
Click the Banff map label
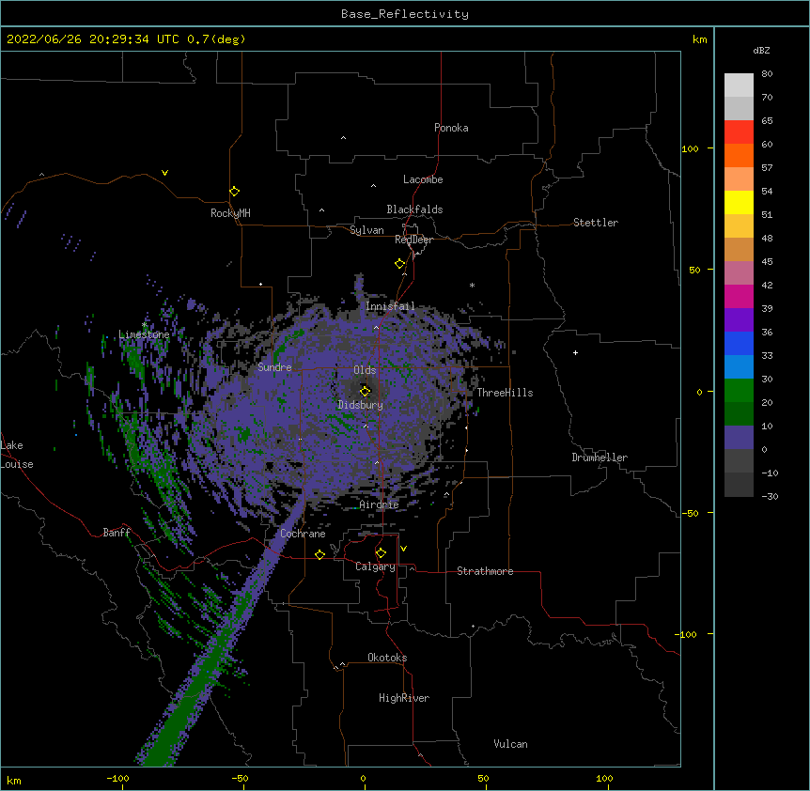[x=117, y=533]
